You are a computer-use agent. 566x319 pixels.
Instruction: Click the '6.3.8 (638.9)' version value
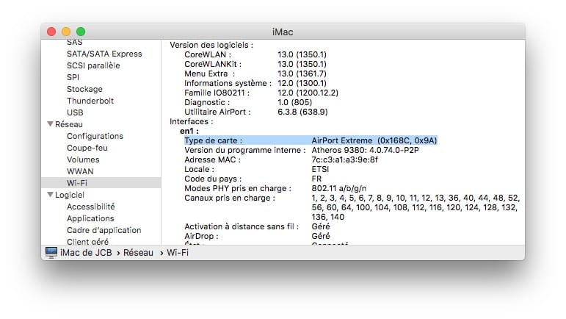[302, 112]
